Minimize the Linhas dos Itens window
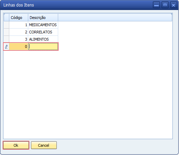Viewport: 179px width, 155px height. [x=156, y=5]
